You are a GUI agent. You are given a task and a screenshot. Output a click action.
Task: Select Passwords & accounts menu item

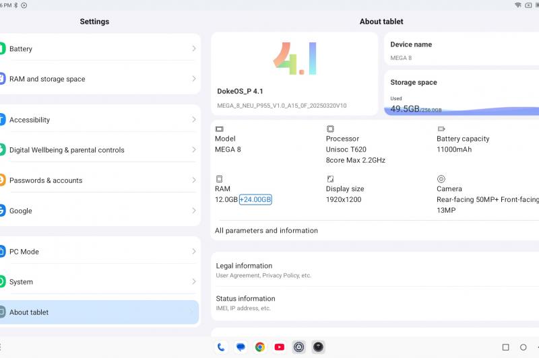(98, 180)
